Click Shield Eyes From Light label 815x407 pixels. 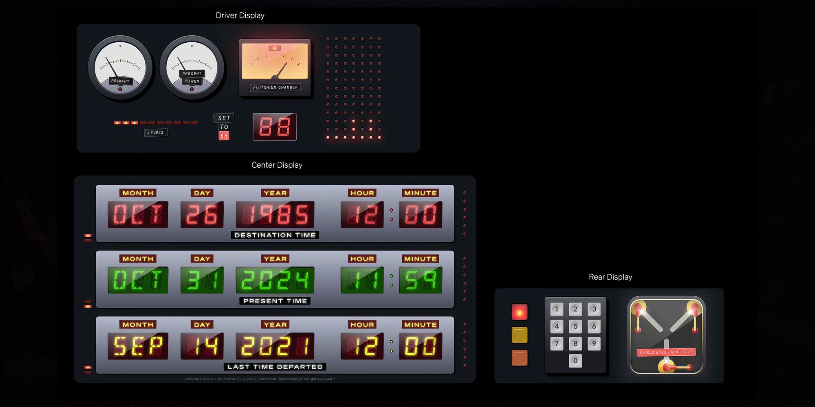click(667, 352)
